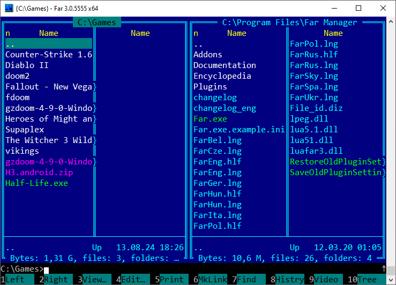Select the fdoom folder
The image size is (396, 285).
[x=18, y=97]
